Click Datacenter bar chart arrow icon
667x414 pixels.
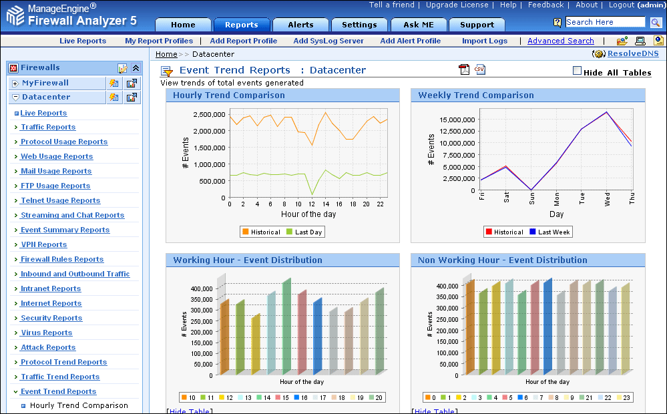[132, 97]
